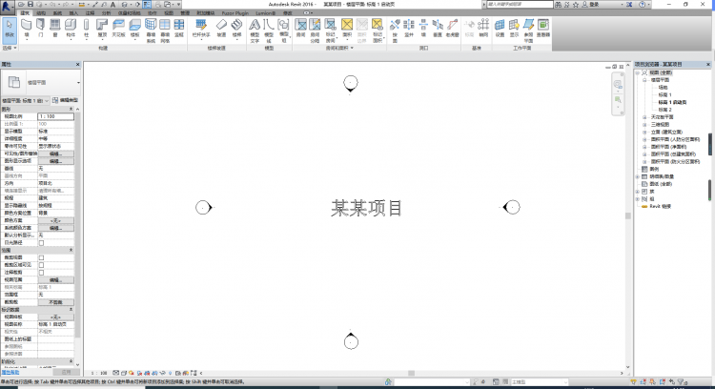The image size is (715, 389).
Task: Open the Fuzor Plugin ribbon tab
Action: [235, 13]
